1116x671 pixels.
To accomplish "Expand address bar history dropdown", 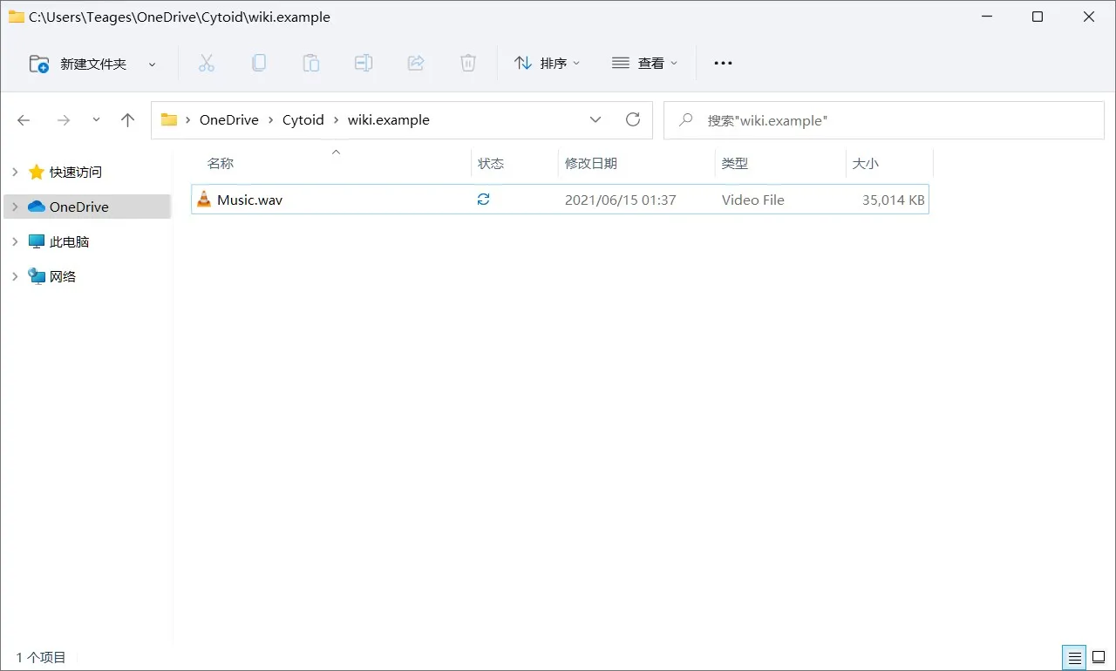I will click(x=595, y=120).
